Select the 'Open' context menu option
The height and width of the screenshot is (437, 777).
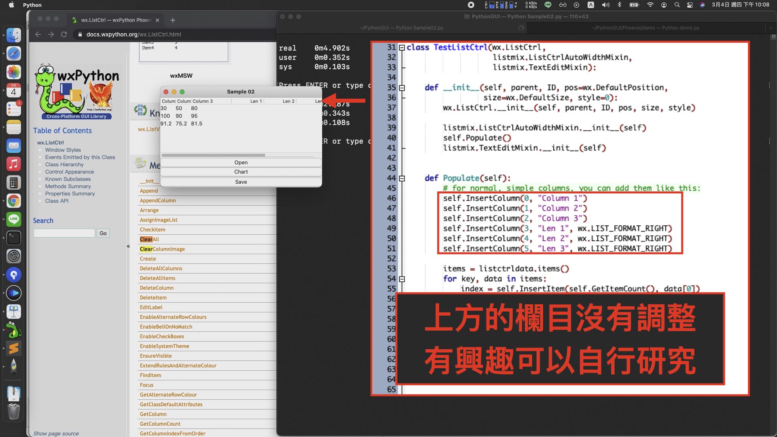241,162
